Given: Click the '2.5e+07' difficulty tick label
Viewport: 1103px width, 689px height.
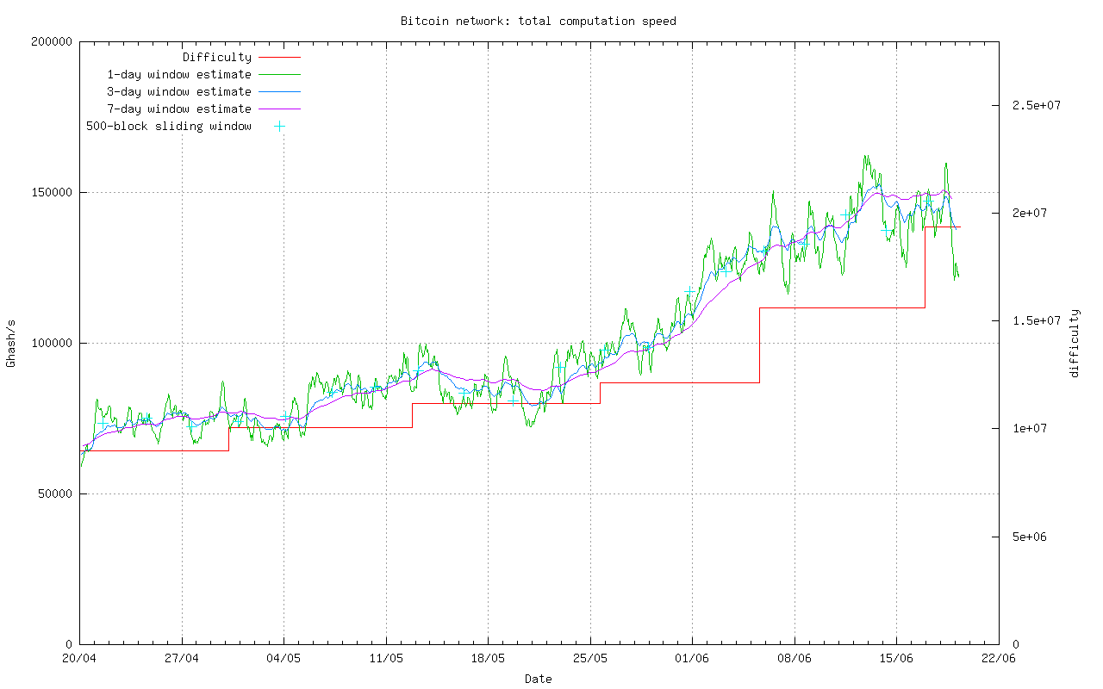Looking at the screenshot, I should [1035, 105].
